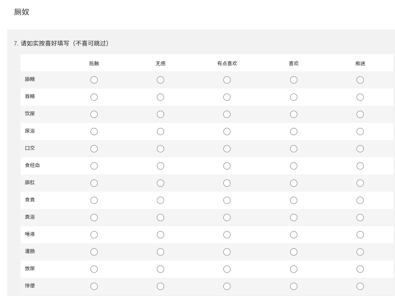Mark 抵触 for the 饮尿 row
This screenshot has width=395, height=296.
click(94, 114)
